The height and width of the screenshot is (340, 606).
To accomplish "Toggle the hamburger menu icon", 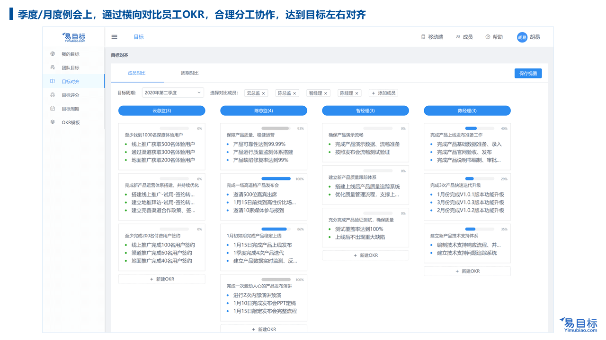I will (x=114, y=37).
